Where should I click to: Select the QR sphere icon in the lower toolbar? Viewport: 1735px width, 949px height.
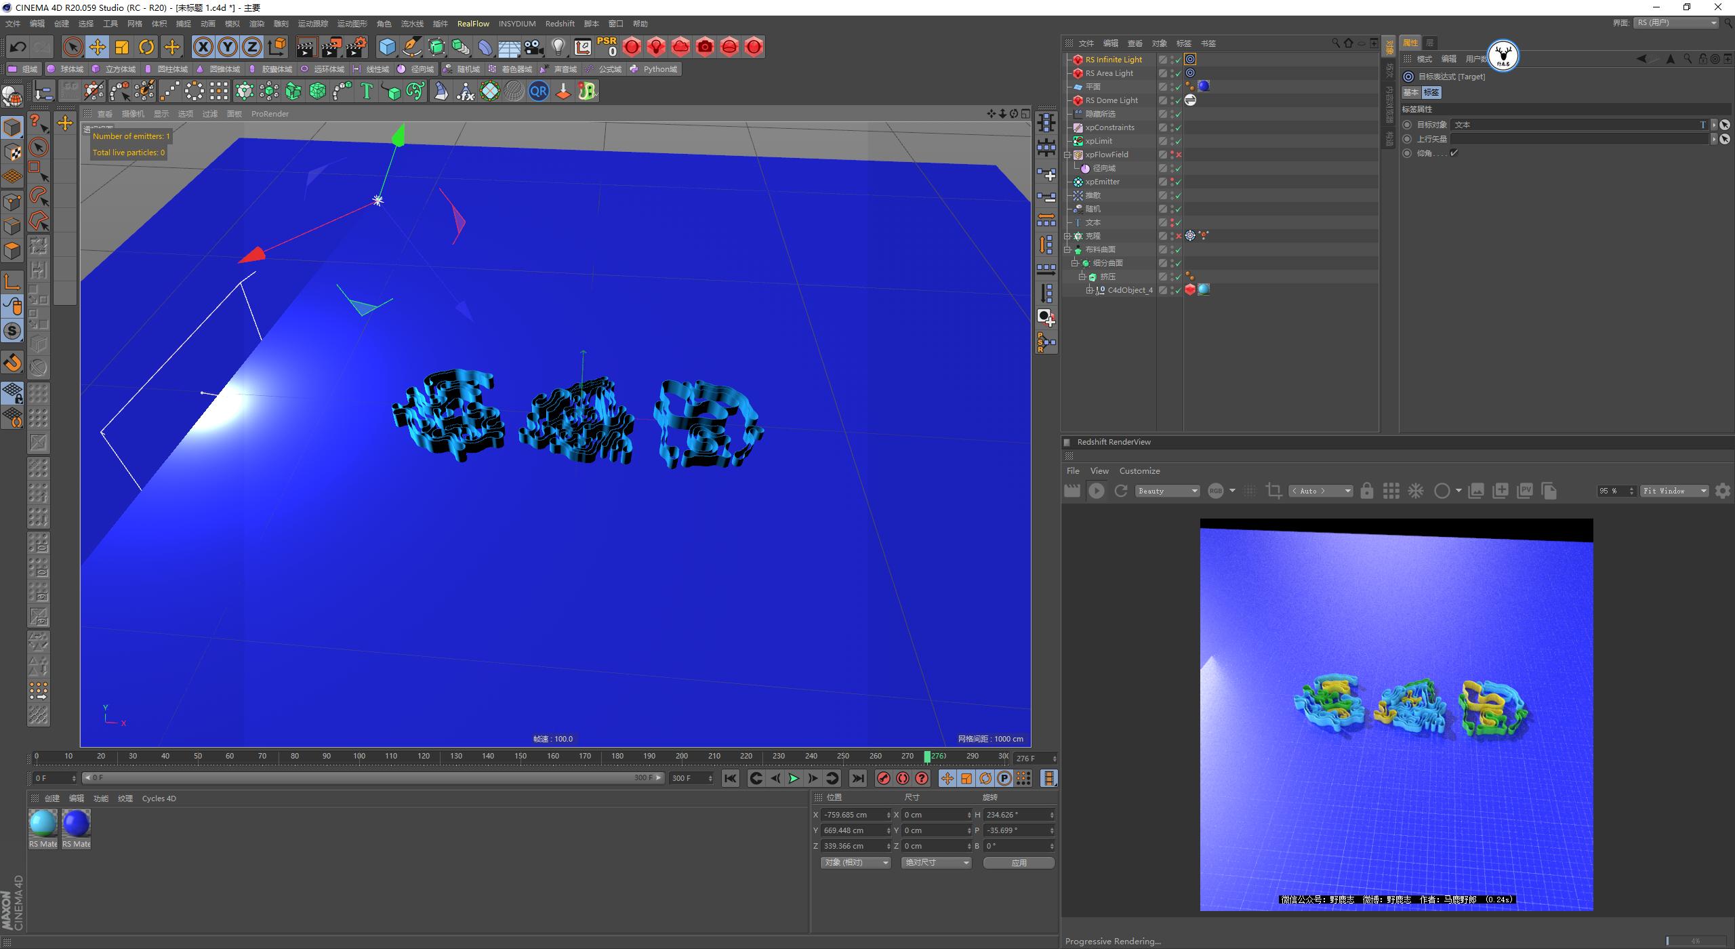[539, 91]
